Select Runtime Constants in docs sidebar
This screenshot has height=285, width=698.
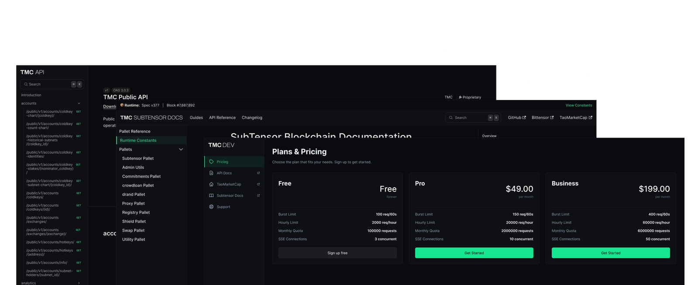coord(151,140)
